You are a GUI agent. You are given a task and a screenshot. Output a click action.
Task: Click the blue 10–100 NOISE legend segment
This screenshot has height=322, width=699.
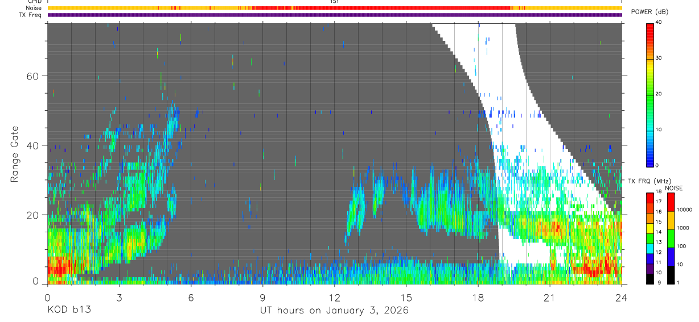click(x=671, y=256)
